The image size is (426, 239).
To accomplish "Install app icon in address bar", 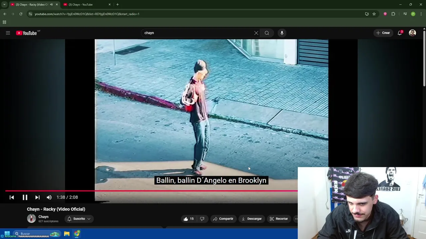I will (367, 14).
